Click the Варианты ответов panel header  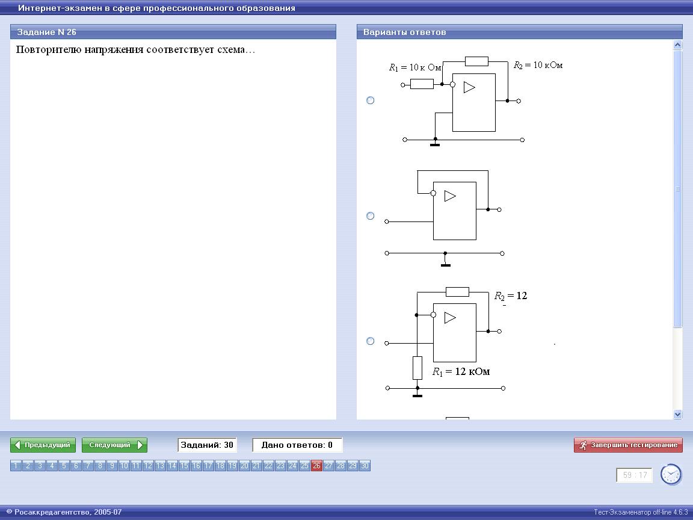point(520,32)
